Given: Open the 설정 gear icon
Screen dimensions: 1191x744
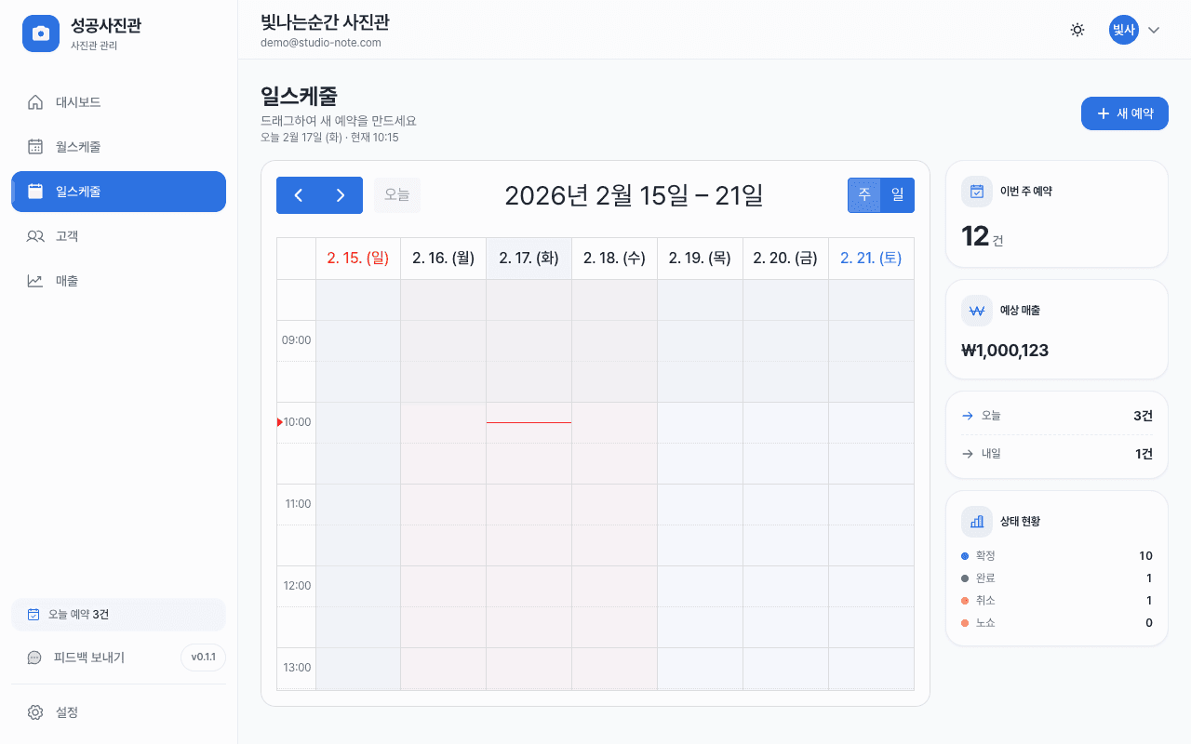Looking at the screenshot, I should click(x=35, y=712).
